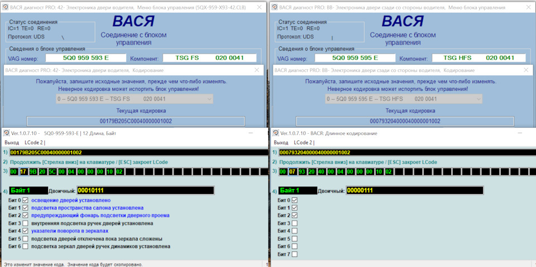Image resolution: width=536 pixels, height=267 pixels.
Task: Click the binary field 00000111
Action: [415, 191]
